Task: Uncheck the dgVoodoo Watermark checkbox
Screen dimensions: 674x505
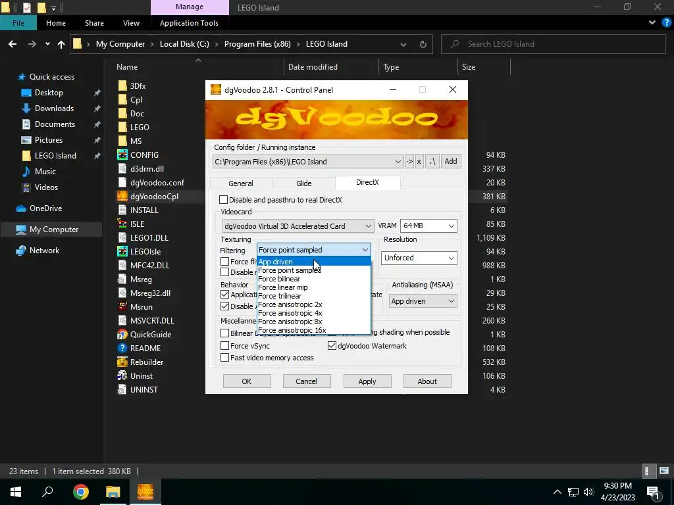Action: coord(332,346)
